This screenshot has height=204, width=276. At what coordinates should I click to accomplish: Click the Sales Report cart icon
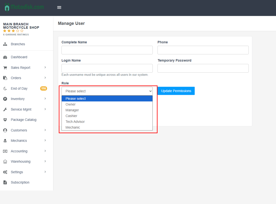click(5, 68)
